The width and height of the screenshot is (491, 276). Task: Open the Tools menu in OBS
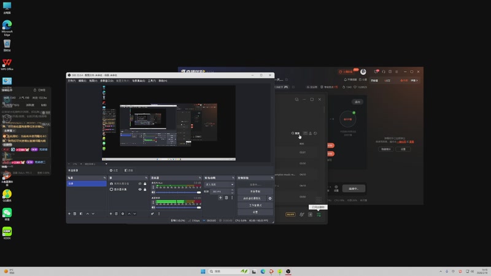(x=152, y=80)
